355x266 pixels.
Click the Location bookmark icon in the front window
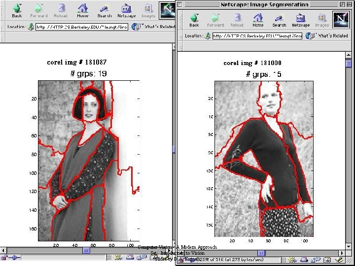tap(208, 36)
